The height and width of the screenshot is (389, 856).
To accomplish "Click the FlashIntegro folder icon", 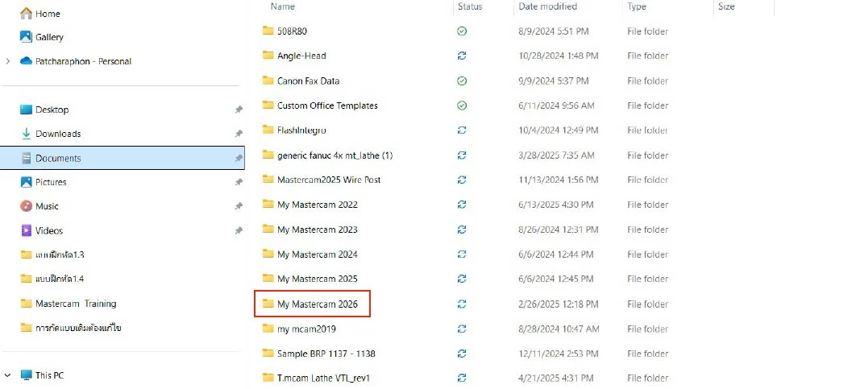I will point(268,130).
